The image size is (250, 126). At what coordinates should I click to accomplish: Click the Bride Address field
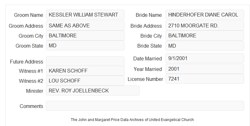point(205,26)
